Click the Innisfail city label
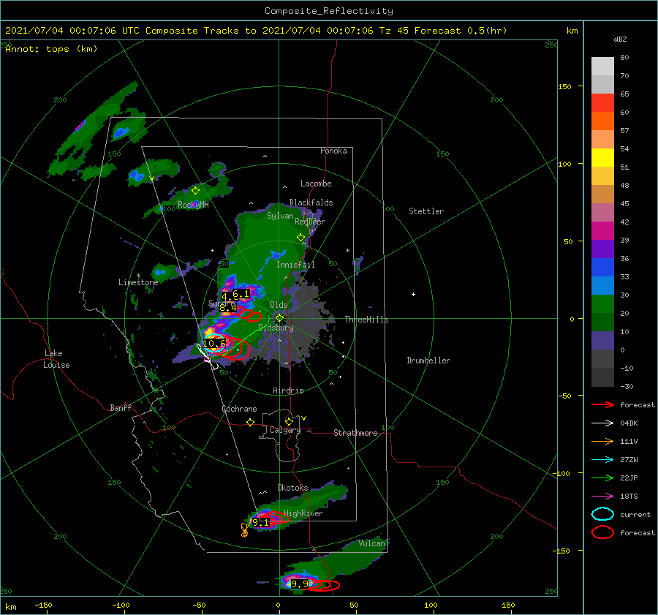 (x=295, y=265)
